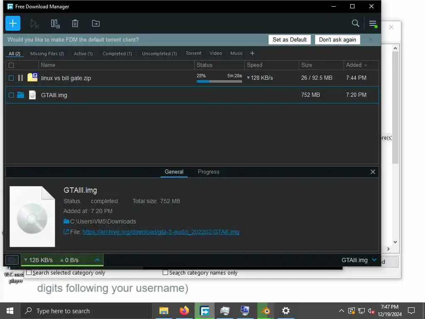
Task: Sort downloads by Speed column
Action: pos(272,65)
